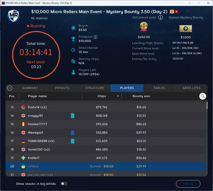Click craggy181's UK flag icon
The image size is (213, 191).
point(23,116)
